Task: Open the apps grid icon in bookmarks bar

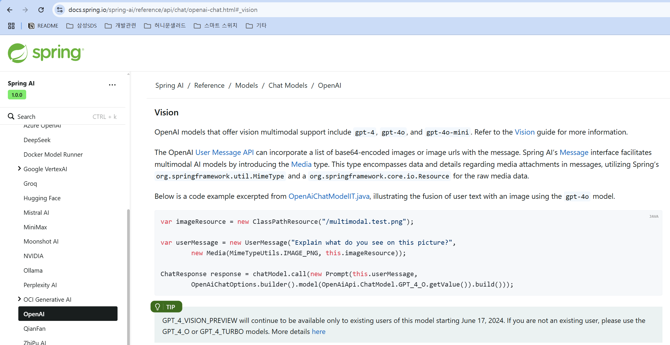Action: pyautogui.click(x=11, y=26)
